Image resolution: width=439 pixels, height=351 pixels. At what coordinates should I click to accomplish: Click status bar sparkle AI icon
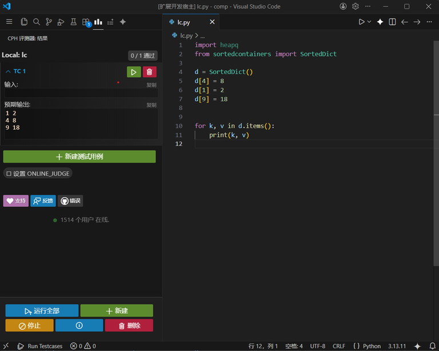417,346
